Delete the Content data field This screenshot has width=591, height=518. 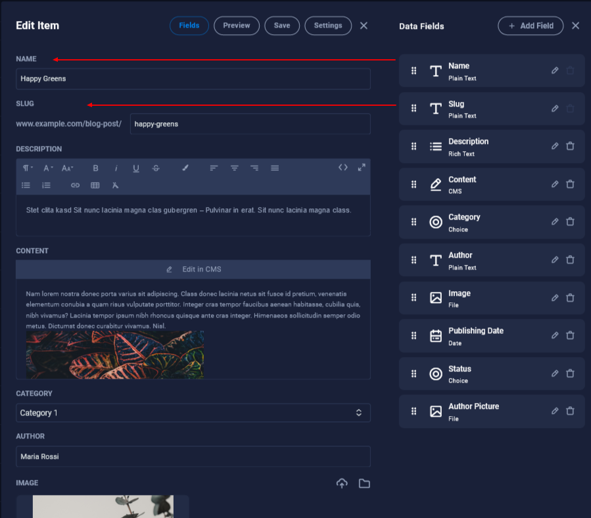pos(570,184)
